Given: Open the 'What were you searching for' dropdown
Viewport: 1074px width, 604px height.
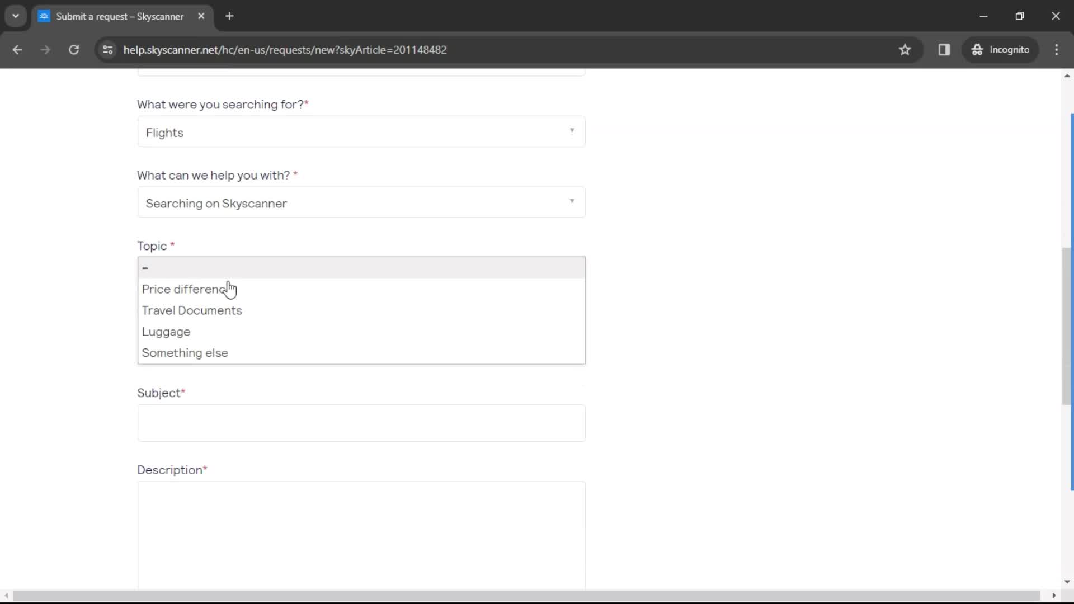Looking at the screenshot, I should [361, 132].
